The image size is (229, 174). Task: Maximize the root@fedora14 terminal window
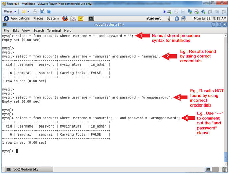point(219,25)
